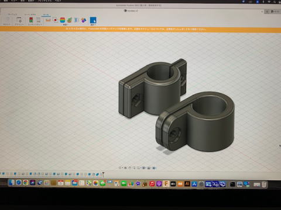
Task: Expand the Grid and Snaps dropdown
Action: coord(149,167)
